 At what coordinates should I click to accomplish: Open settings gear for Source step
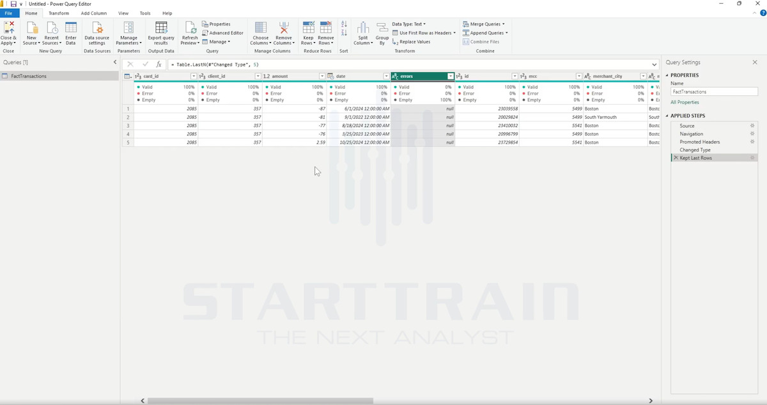[752, 126]
